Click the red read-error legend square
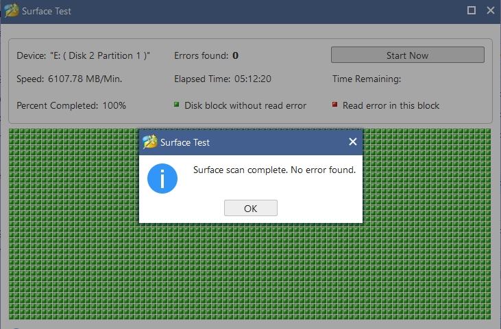 click(334, 105)
